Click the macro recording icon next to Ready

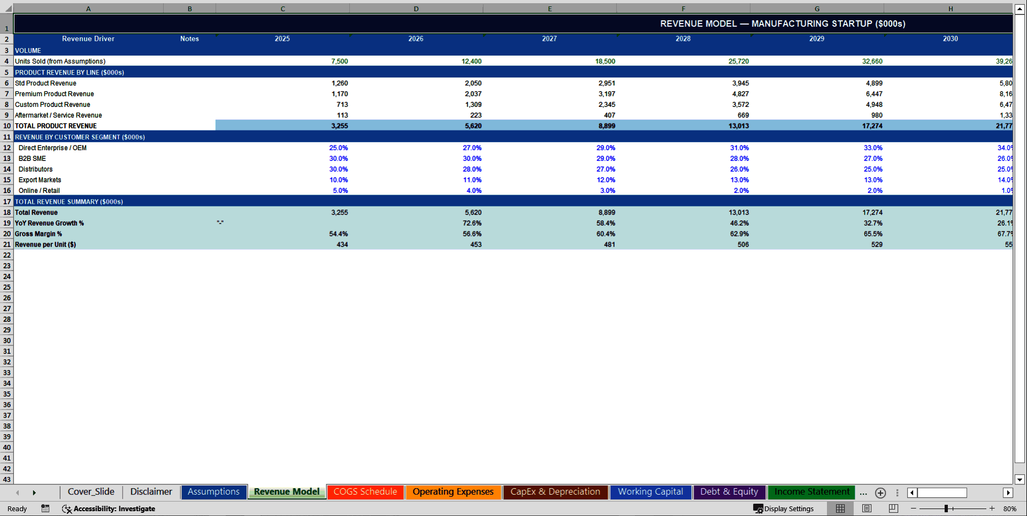pyautogui.click(x=45, y=509)
